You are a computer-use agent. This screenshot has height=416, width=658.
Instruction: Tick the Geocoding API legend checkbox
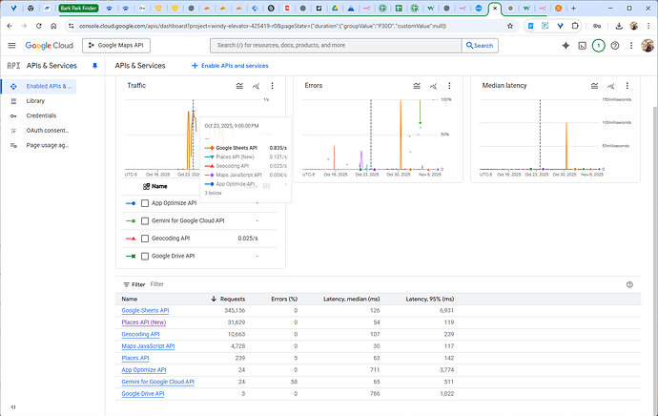(x=145, y=239)
